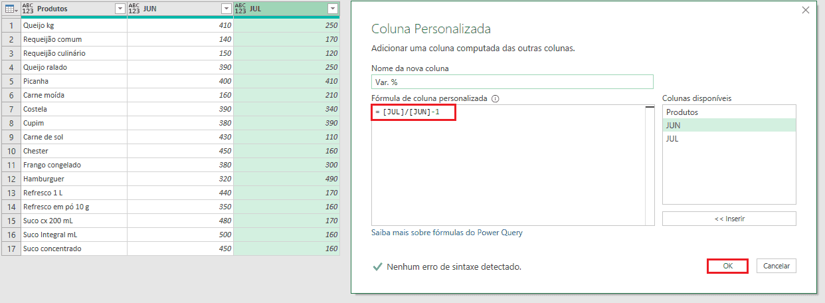Click the data type icon of JUL column
Viewport: 825px width, 303px height.
(240, 9)
